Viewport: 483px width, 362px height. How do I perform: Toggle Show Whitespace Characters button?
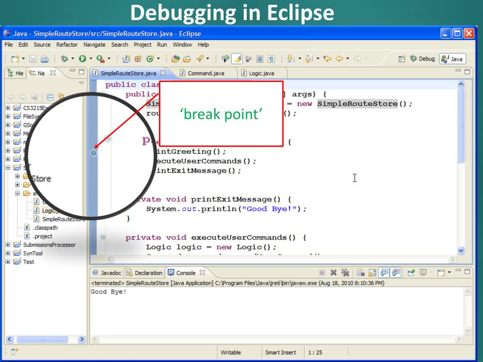pos(271,58)
